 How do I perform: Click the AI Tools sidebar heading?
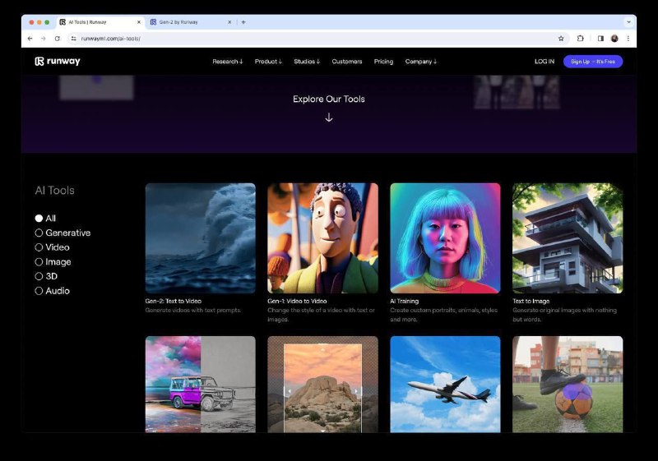point(54,191)
